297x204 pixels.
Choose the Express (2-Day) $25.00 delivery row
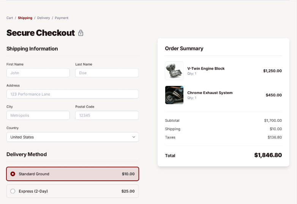click(72, 191)
